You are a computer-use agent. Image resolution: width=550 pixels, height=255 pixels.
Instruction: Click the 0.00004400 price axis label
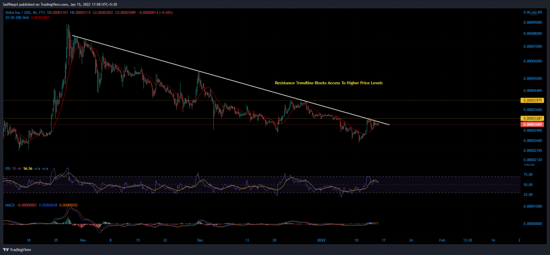point(532,91)
